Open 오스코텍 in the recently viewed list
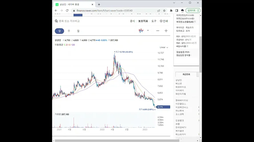Viewport: 254px width, 142px height. point(180,114)
